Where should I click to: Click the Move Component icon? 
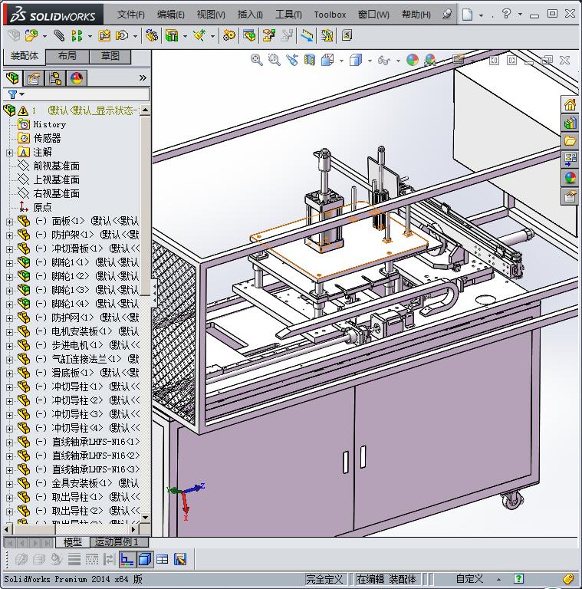tap(122, 36)
